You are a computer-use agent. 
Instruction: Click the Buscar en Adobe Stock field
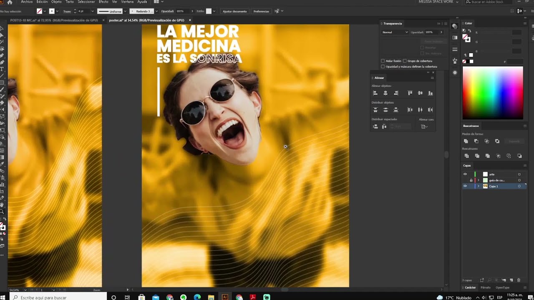pyautogui.click(x=489, y=2)
